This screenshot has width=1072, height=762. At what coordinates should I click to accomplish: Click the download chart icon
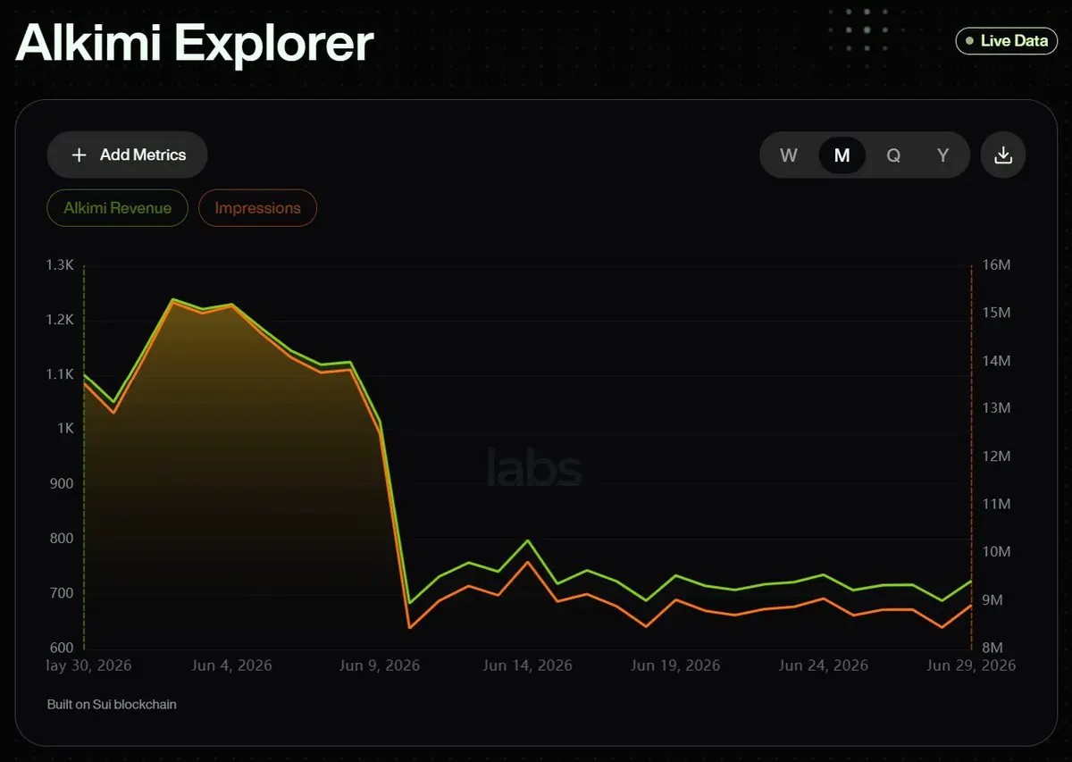coord(1003,155)
